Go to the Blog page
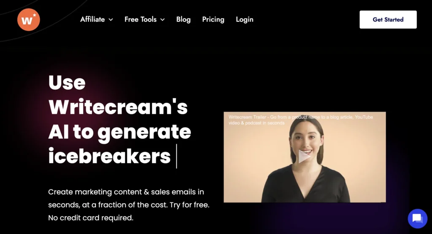The image size is (432, 234). [x=184, y=19]
